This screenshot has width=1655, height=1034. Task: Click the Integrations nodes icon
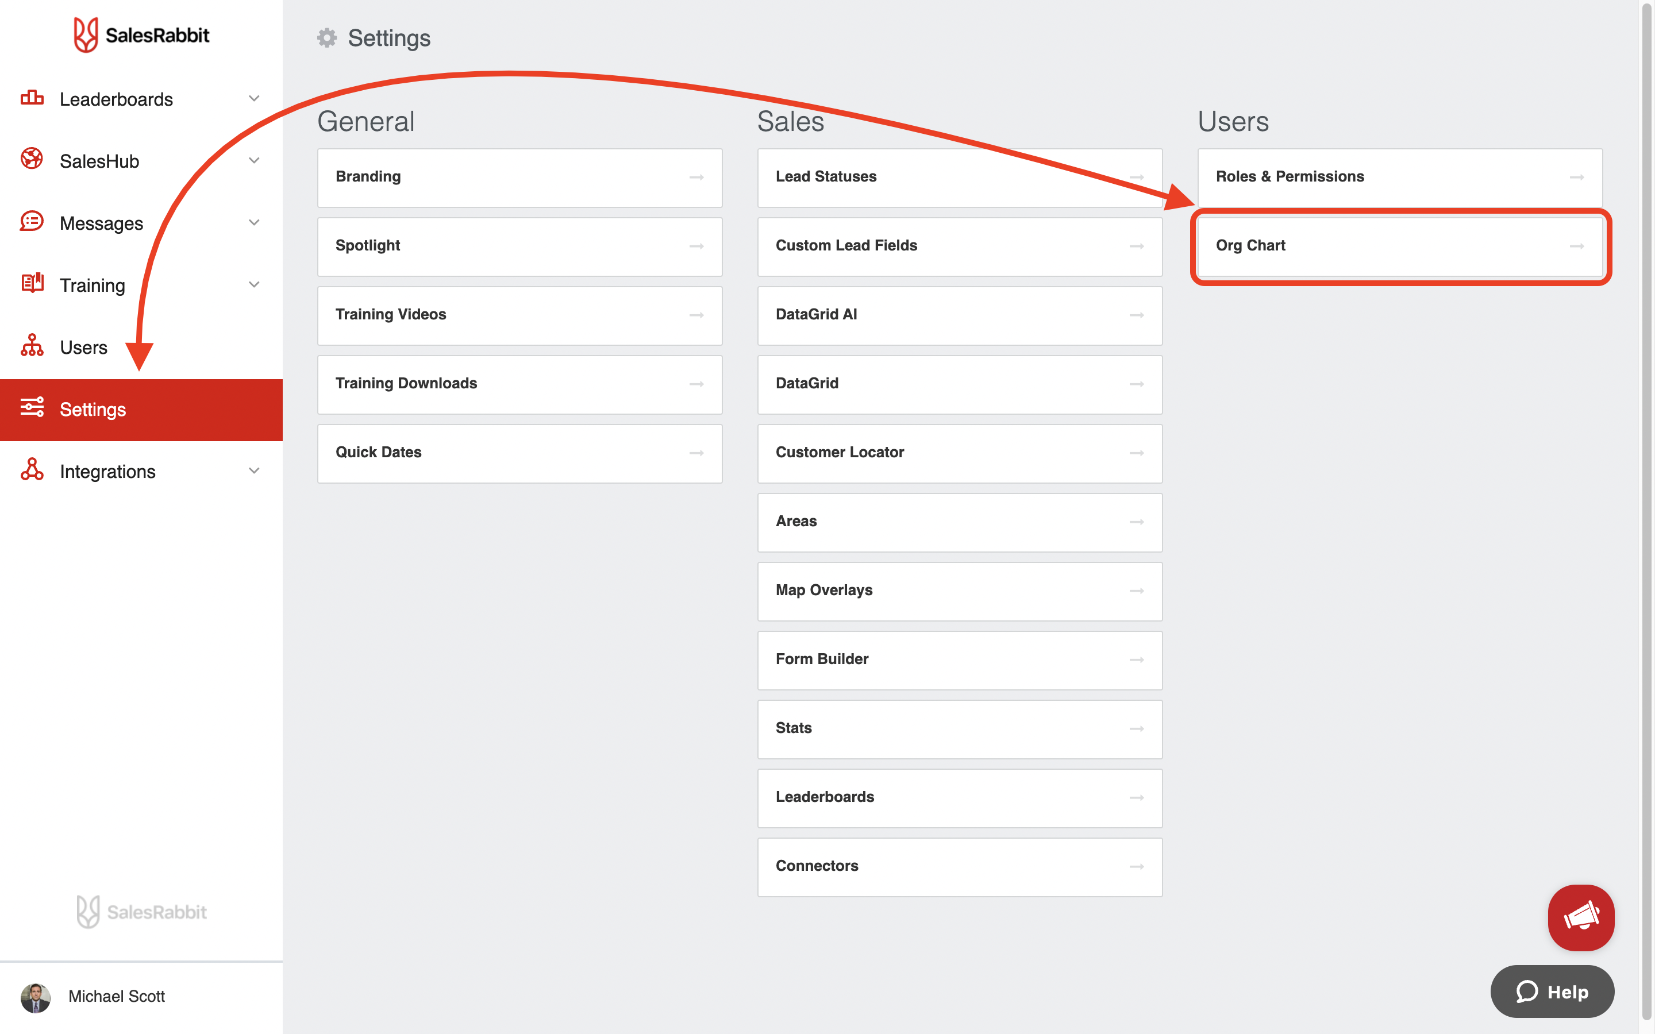tap(32, 470)
